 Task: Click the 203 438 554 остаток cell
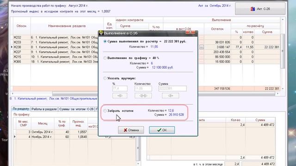(x=217, y=52)
